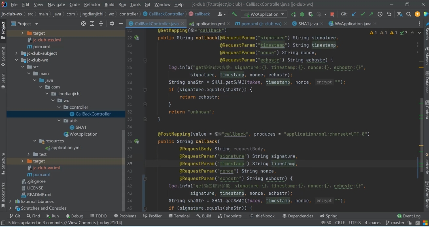Open the Refactor menu
The width and height of the screenshot is (429, 227).
(92, 4)
